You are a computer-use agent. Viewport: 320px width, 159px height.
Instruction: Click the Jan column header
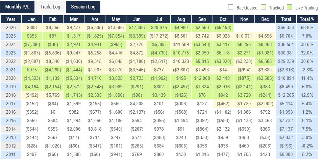click(x=32, y=19)
